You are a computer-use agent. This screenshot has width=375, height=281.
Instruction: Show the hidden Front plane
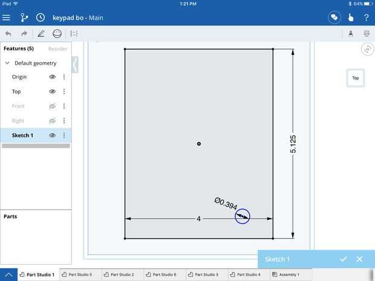tap(53, 106)
